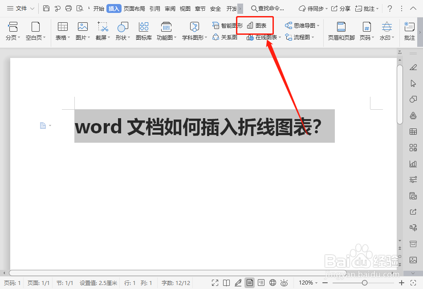Switch to the 视图 tab
This screenshot has width=423, height=289.
185,8
